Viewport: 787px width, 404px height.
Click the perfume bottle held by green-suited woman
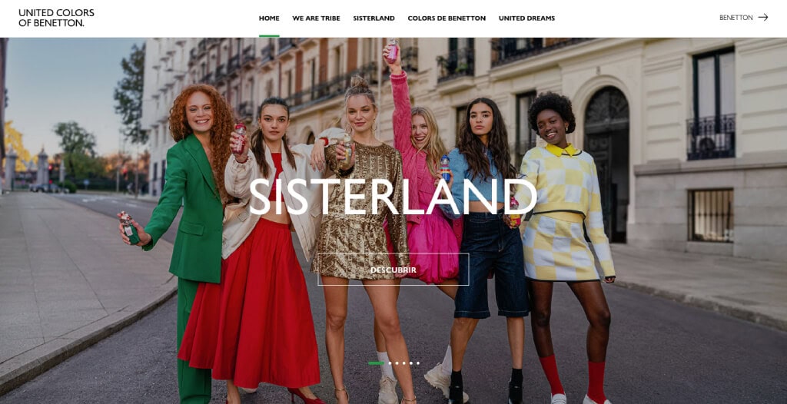coord(129,227)
